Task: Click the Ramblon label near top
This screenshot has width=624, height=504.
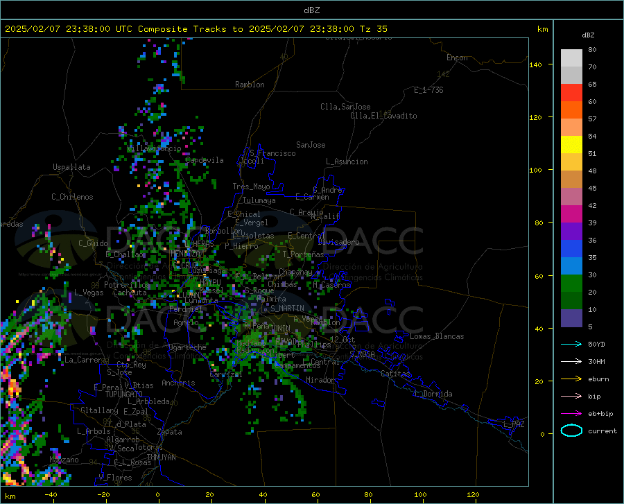Action: pos(250,85)
